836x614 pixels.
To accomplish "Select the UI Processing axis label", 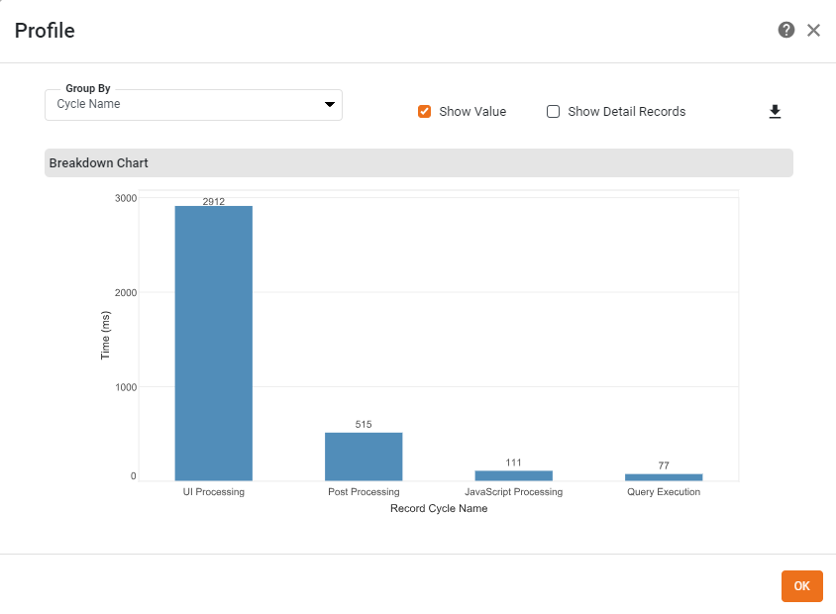I will click(214, 492).
